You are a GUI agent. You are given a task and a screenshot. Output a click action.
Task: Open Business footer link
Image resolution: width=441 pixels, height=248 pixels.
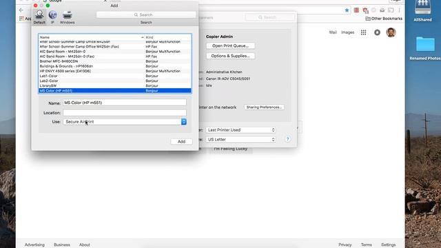click(62, 245)
